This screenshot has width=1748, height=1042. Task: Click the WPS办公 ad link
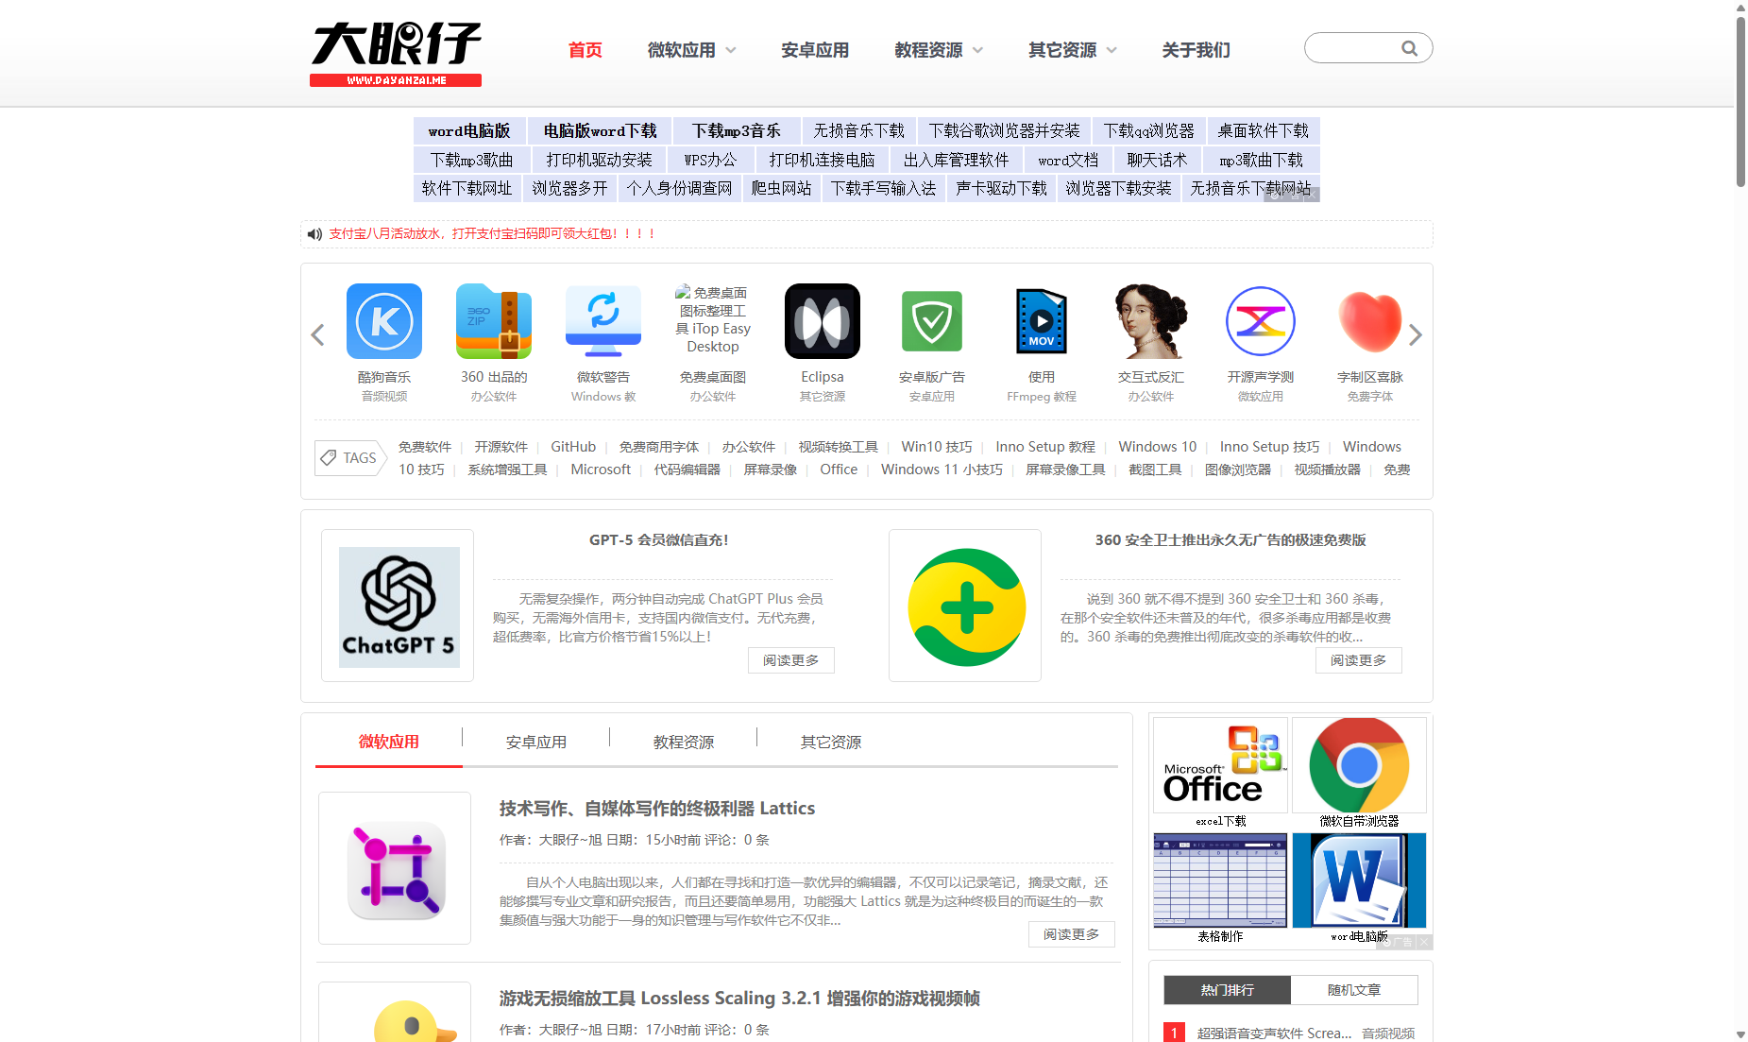710,161
